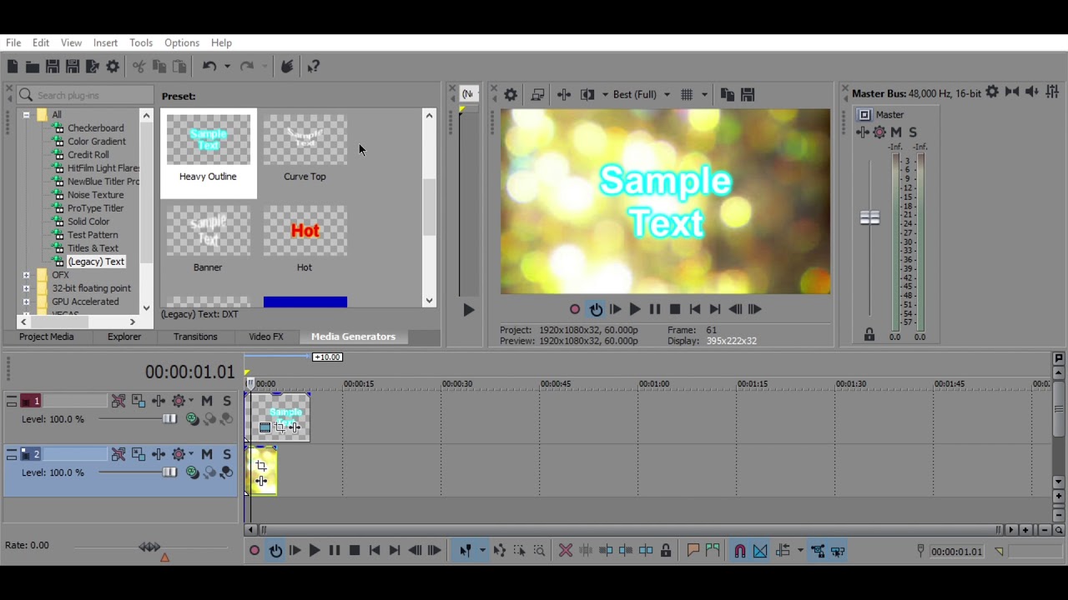Solo track 2 with S button
This screenshot has height=600, width=1068.
(227, 454)
